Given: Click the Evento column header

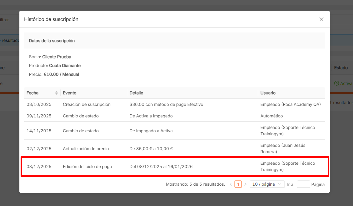Looking at the screenshot, I should (70, 93).
